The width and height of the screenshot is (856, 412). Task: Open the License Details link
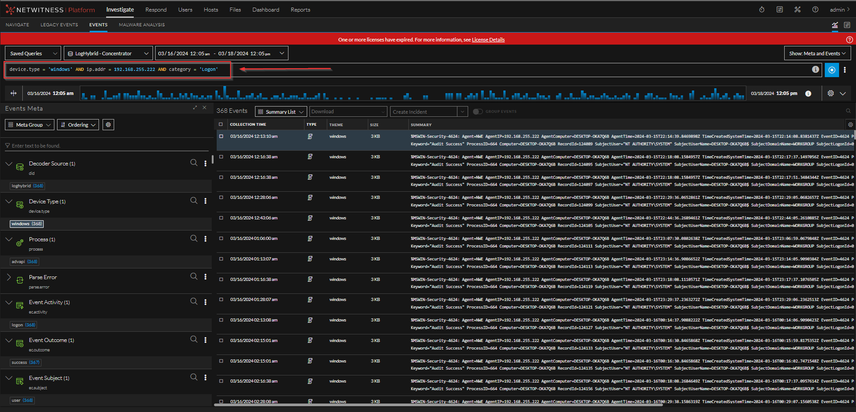coord(488,40)
